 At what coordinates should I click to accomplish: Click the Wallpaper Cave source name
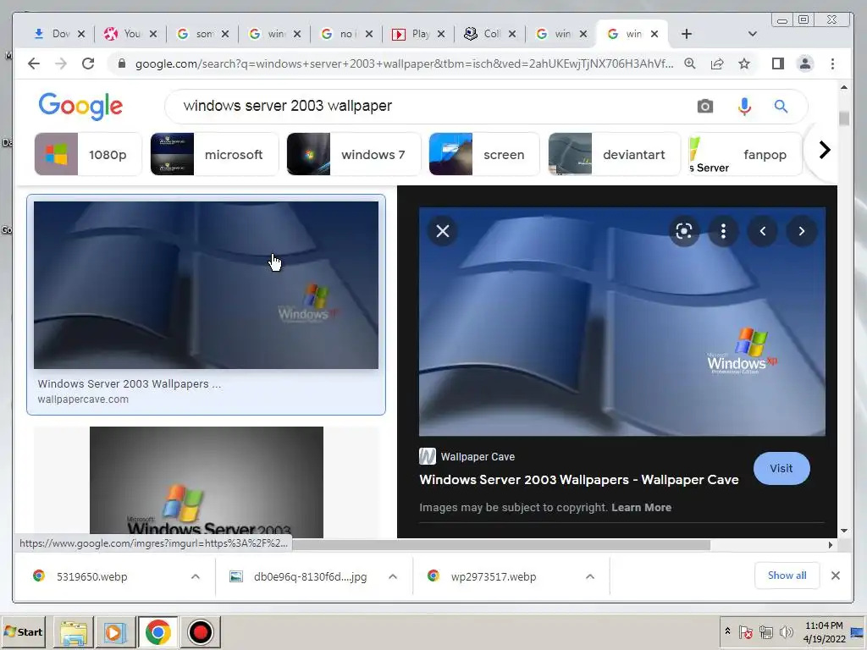pyautogui.click(x=478, y=456)
